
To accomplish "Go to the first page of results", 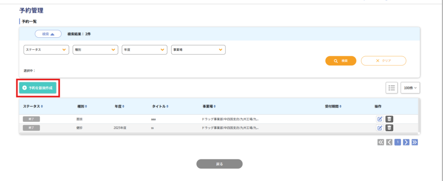I will point(381,142).
